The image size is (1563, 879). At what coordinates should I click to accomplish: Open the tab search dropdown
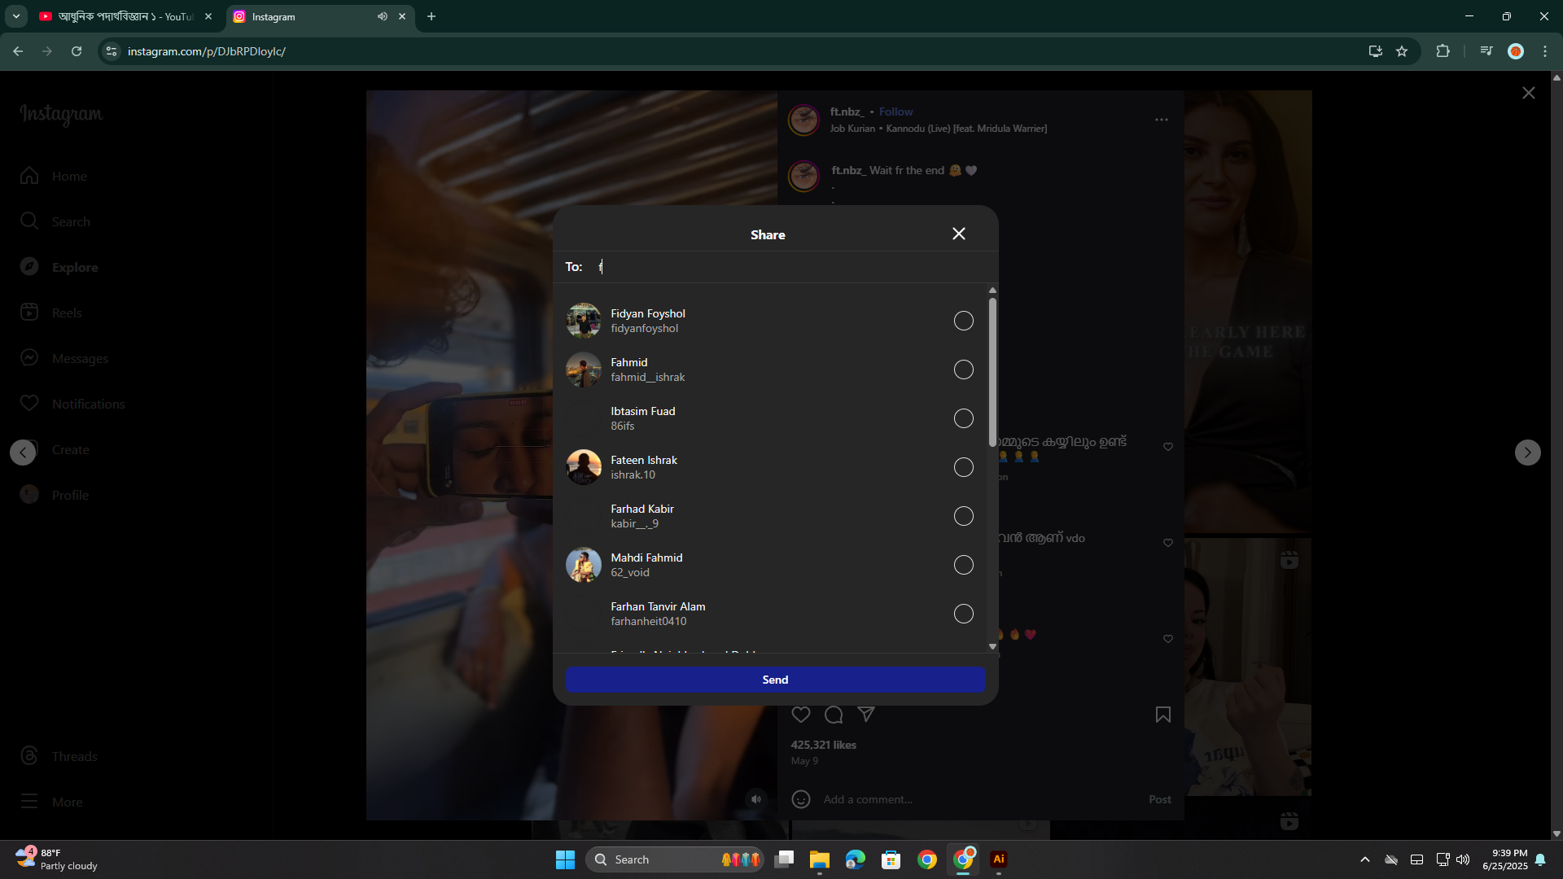(x=16, y=16)
